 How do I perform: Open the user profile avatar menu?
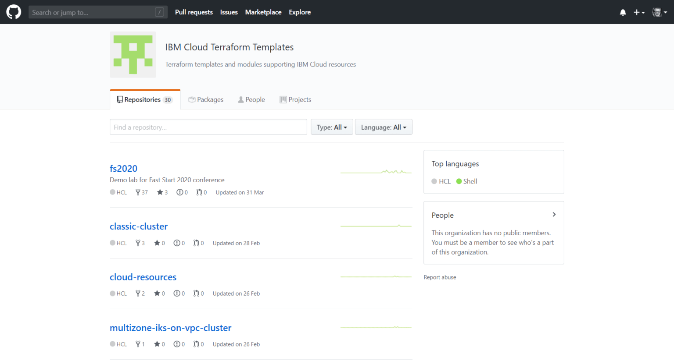(659, 12)
